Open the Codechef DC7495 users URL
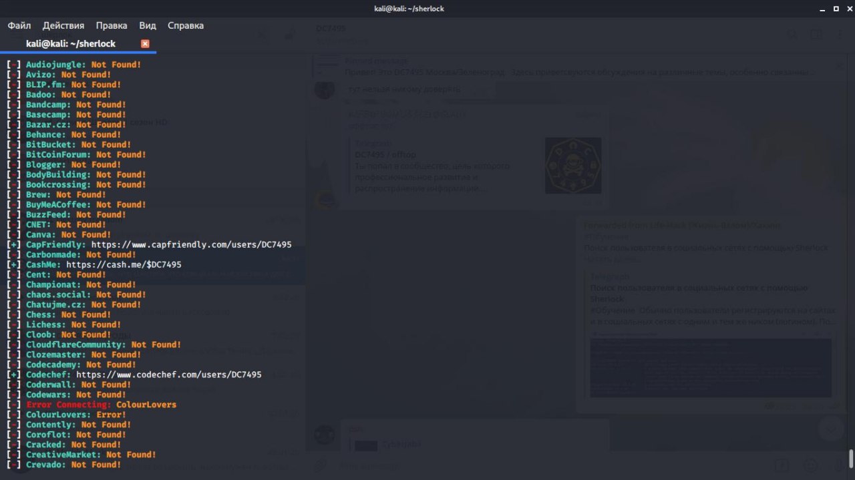The height and width of the screenshot is (480, 855). [169, 375]
